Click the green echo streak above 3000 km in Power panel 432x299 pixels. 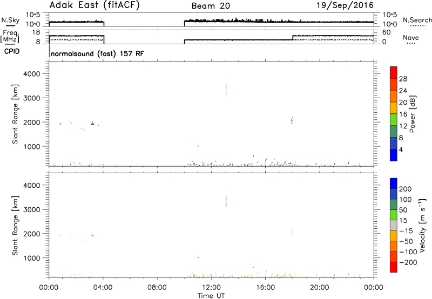(x=226, y=90)
